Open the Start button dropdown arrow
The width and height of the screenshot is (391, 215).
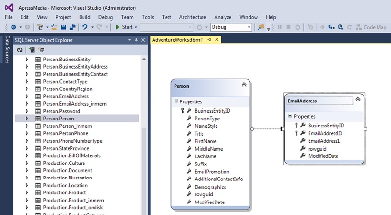(136, 27)
